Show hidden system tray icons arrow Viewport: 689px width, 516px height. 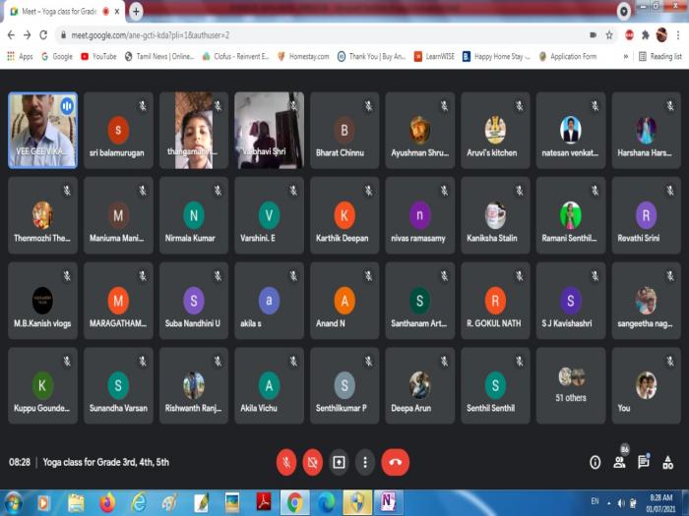(x=608, y=503)
